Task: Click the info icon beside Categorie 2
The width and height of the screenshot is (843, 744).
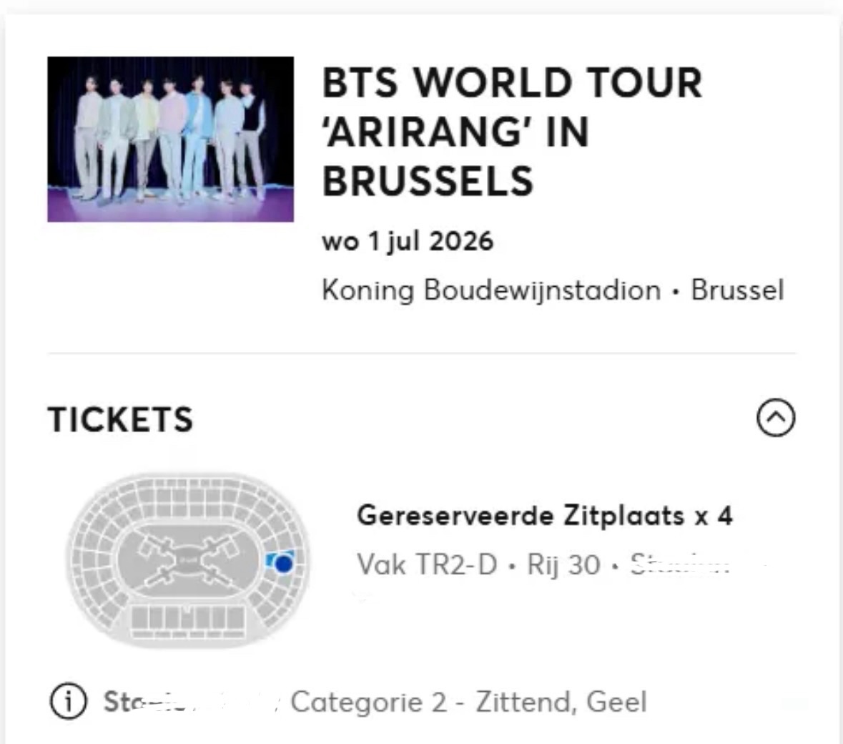Action: [69, 702]
